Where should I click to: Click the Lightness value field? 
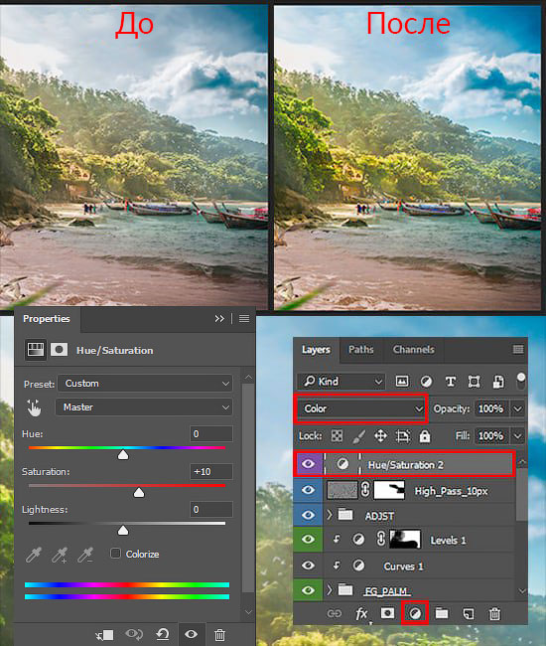(x=211, y=510)
